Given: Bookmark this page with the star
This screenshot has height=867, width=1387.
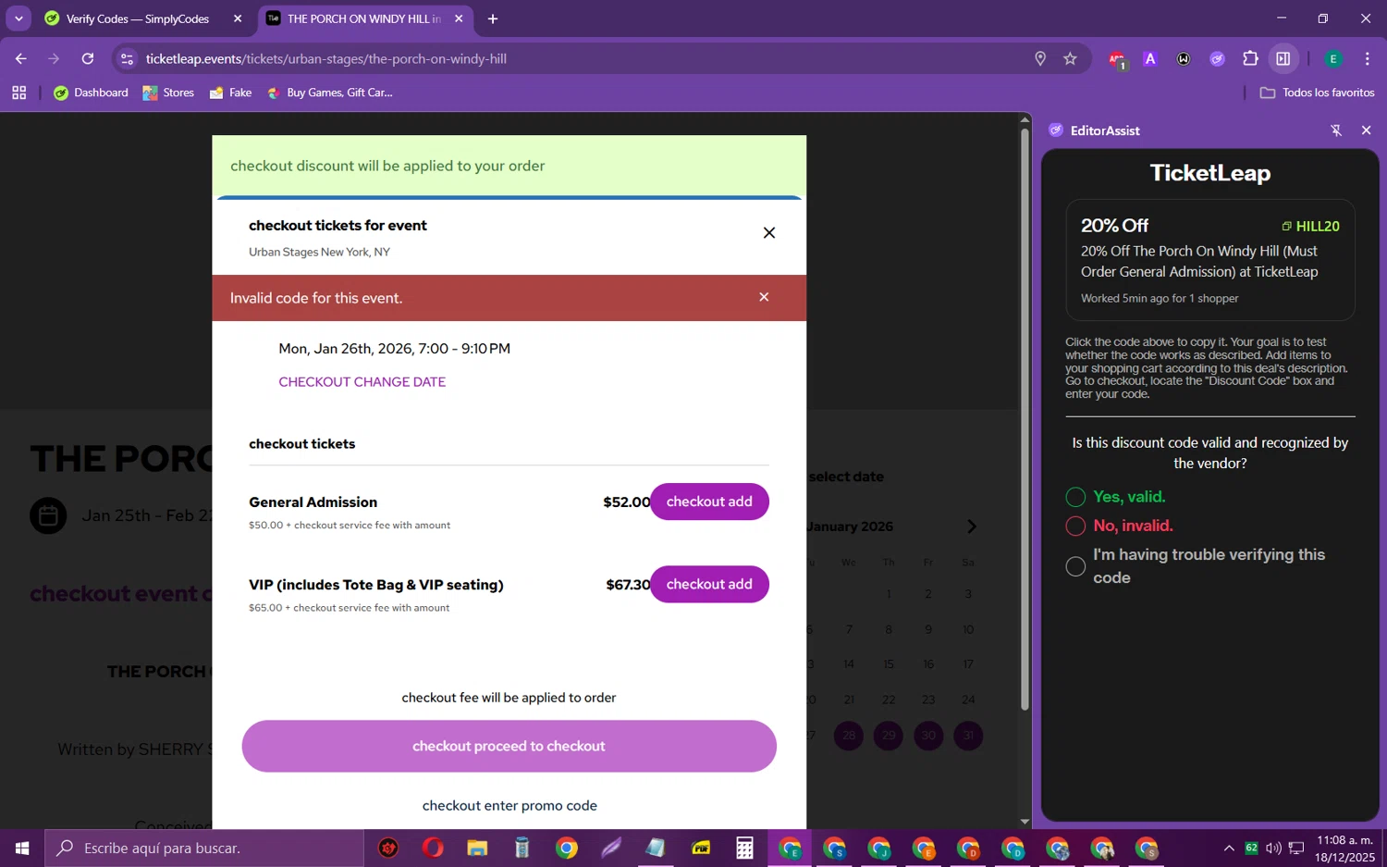Looking at the screenshot, I should coord(1070,58).
